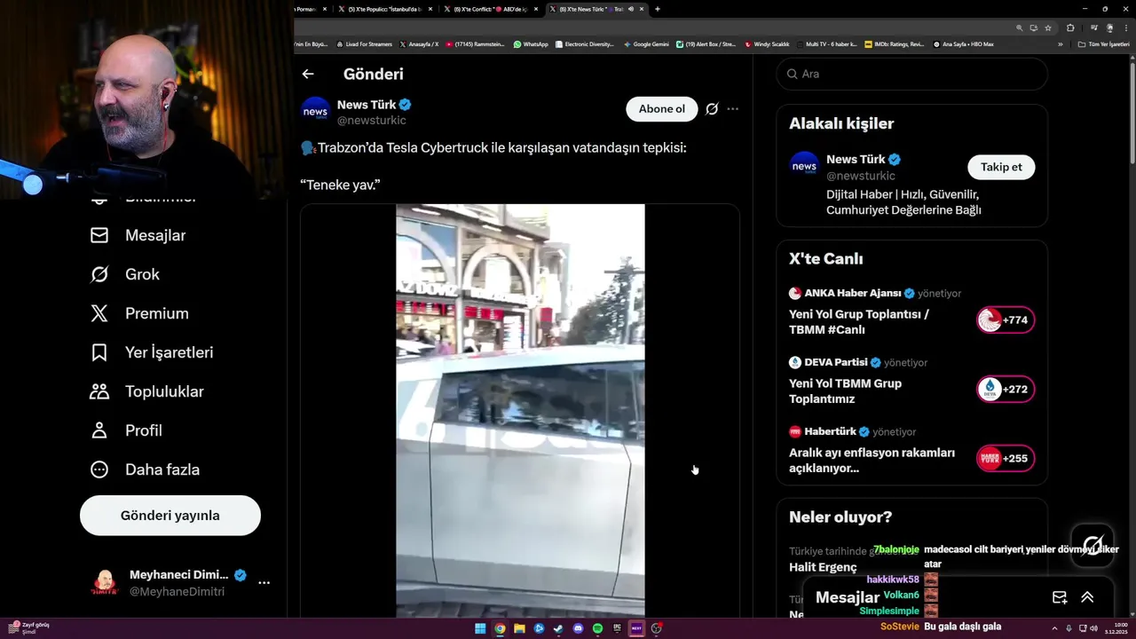Open the taskbar volume control
Screen dimensions: 1136x639
pyautogui.click(x=1093, y=628)
